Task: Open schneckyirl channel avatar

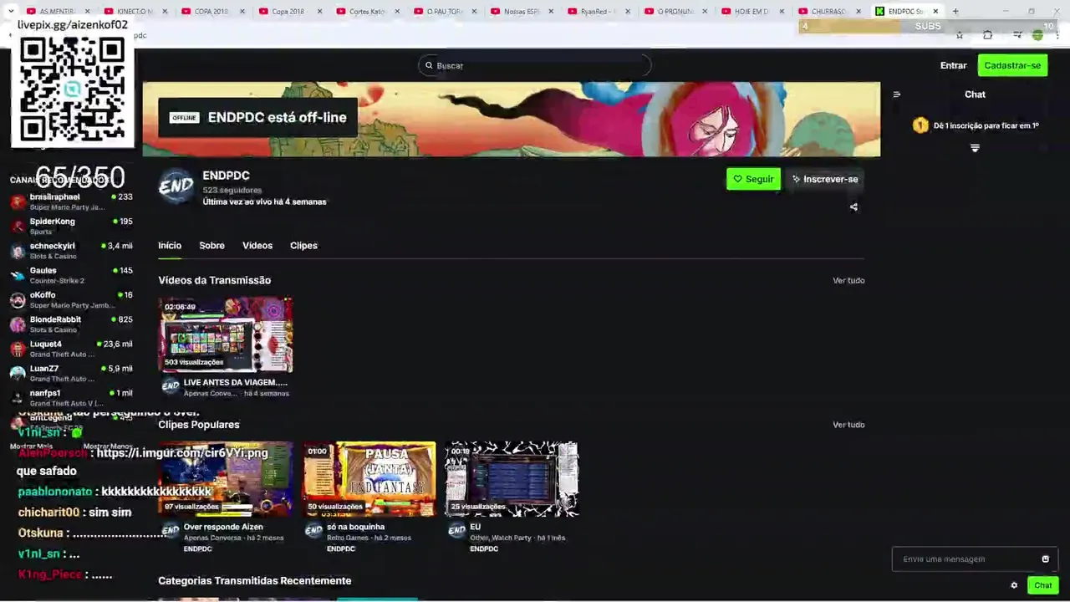Action: point(18,251)
